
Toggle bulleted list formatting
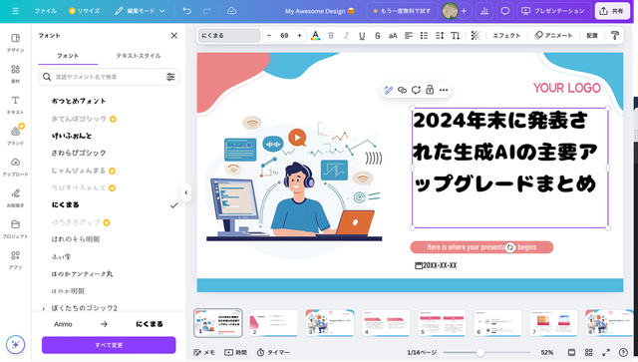point(424,36)
